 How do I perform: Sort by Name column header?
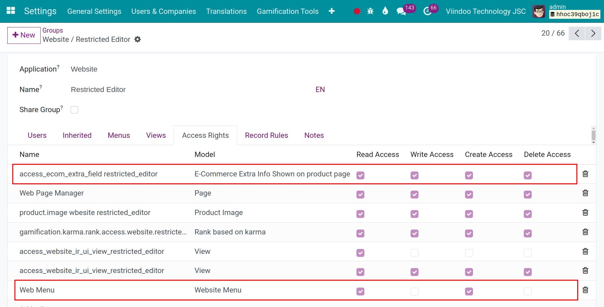click(29, 154)
